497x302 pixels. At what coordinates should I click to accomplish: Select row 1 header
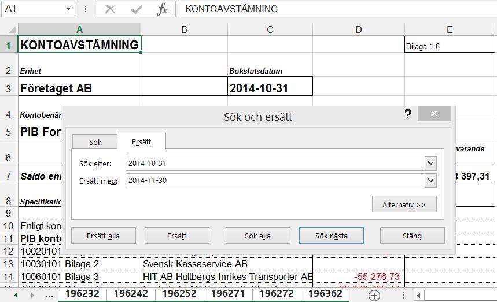9,44
